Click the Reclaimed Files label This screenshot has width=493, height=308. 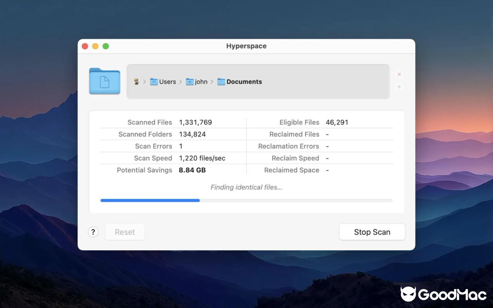294,134
